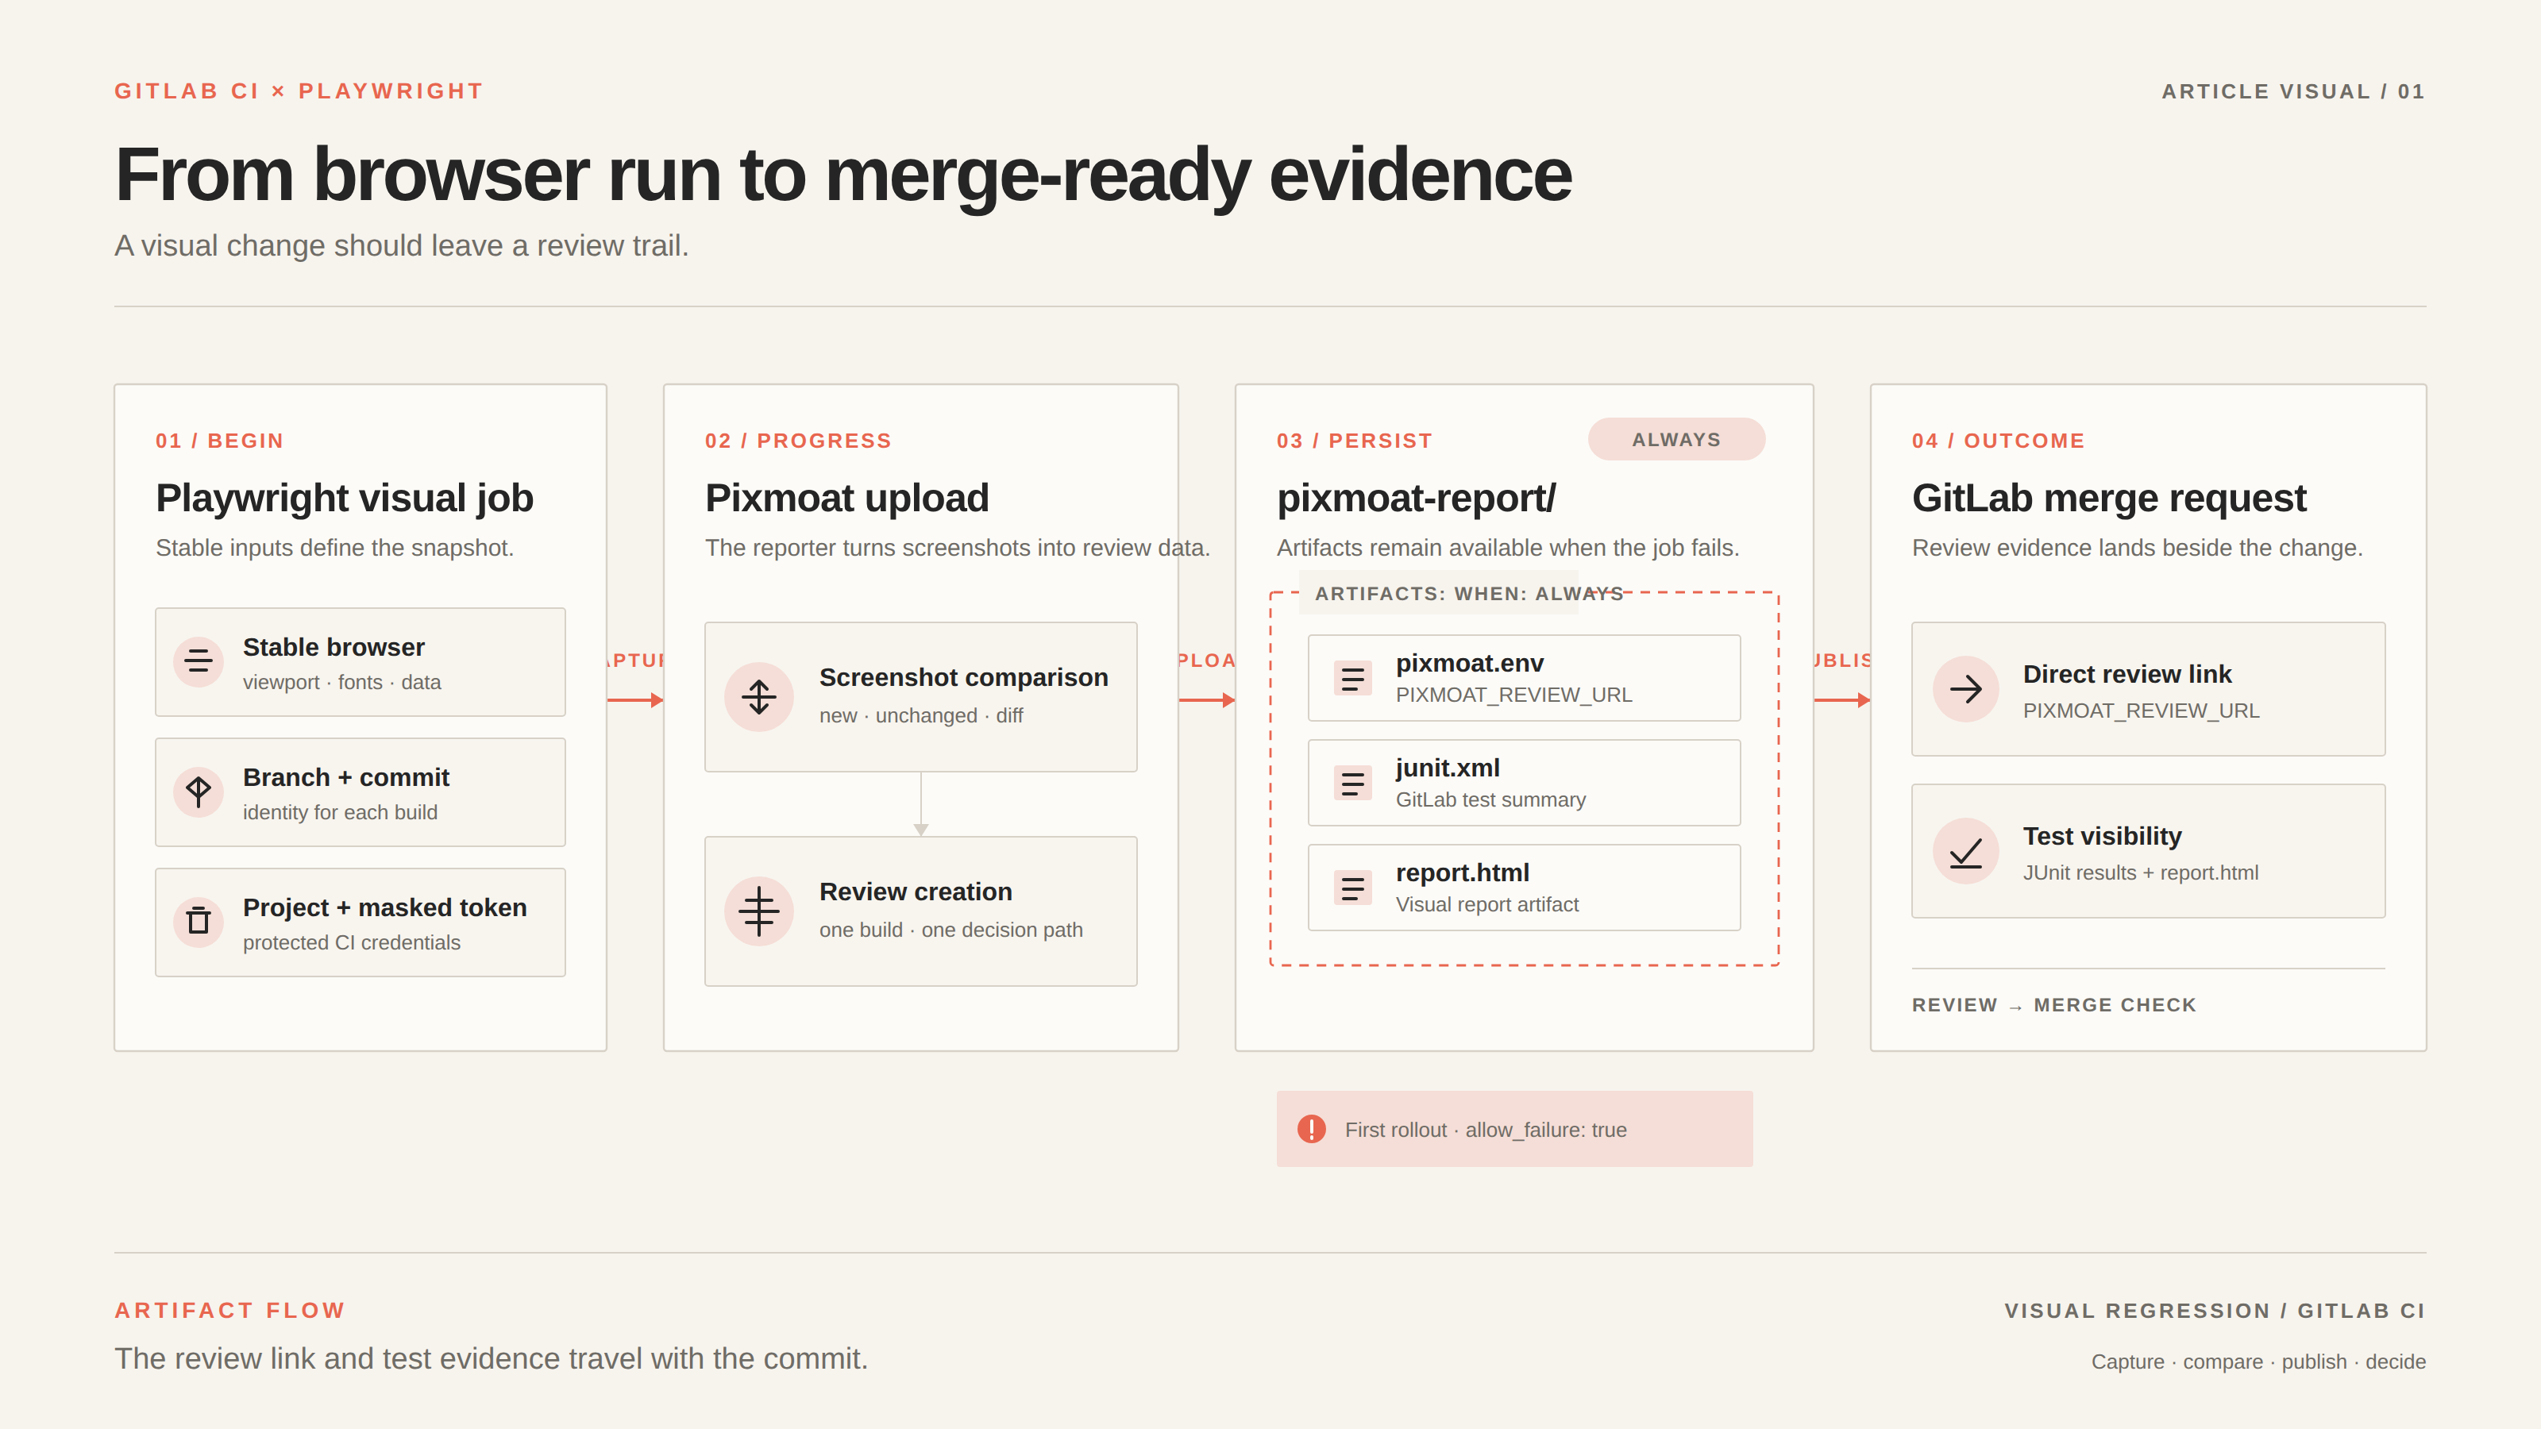
Task: Click the ARTIFACTS: WHEN: ALWAYS label
Action: (1469, 594)
